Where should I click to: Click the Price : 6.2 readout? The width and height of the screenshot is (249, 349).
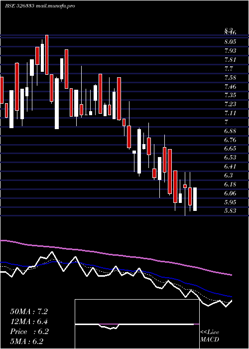point(29,332)
